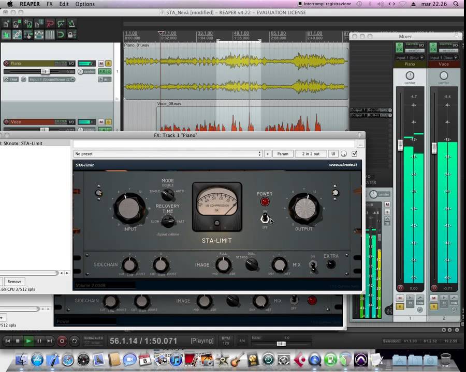
Task: Open Piano input dropdown in Mixer
Action: coord(410,57)
